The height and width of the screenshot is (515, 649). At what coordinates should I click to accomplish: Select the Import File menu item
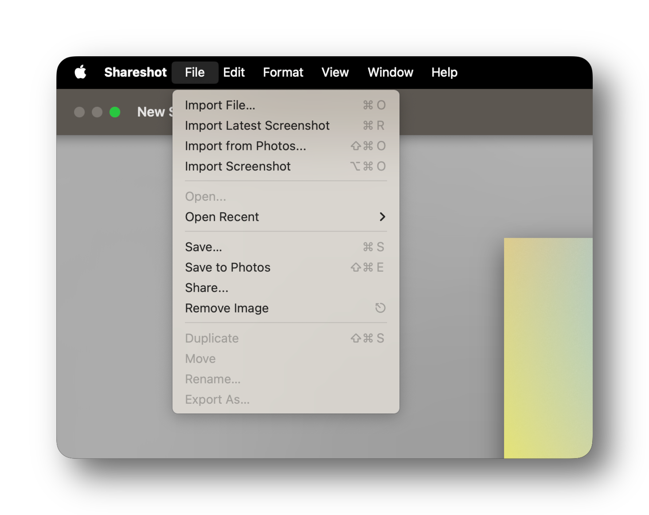pos(220,105)
